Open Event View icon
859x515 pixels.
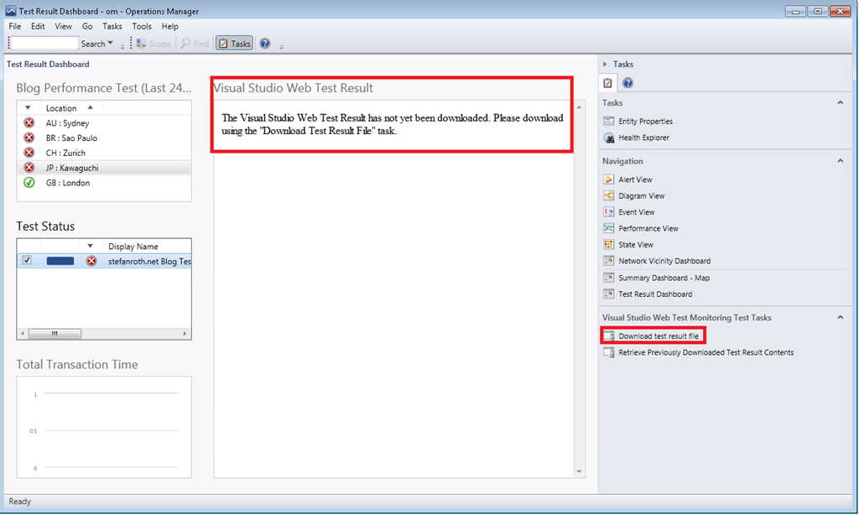click(609, 212)
